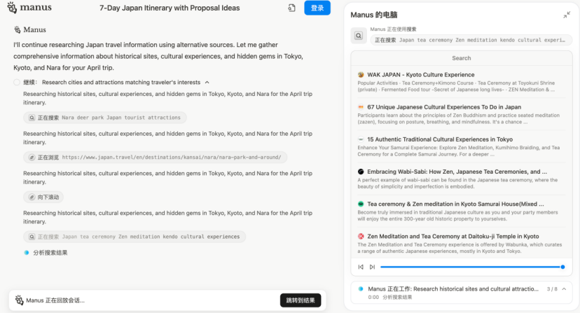Open the Nara deer park search chip
Screen dimensions: 580x313
[105, 118]
